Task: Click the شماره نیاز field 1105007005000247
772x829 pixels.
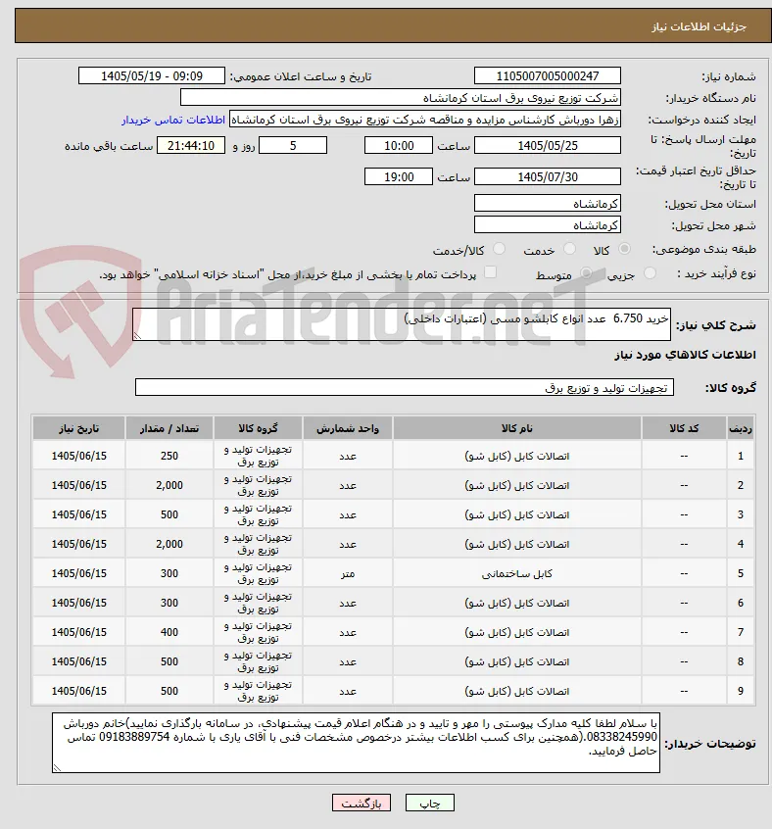Action: [548, 76]
